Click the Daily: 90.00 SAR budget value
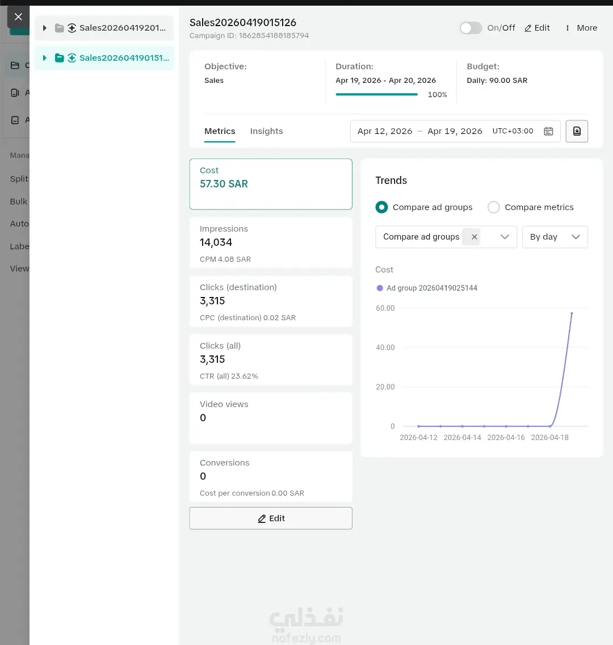The width and height of the screenshot is (613, 645). point(497,81)
